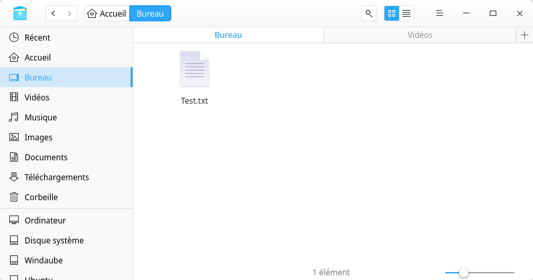
Task: Open Disque système in the sidebar
Action: coord(66,241)
